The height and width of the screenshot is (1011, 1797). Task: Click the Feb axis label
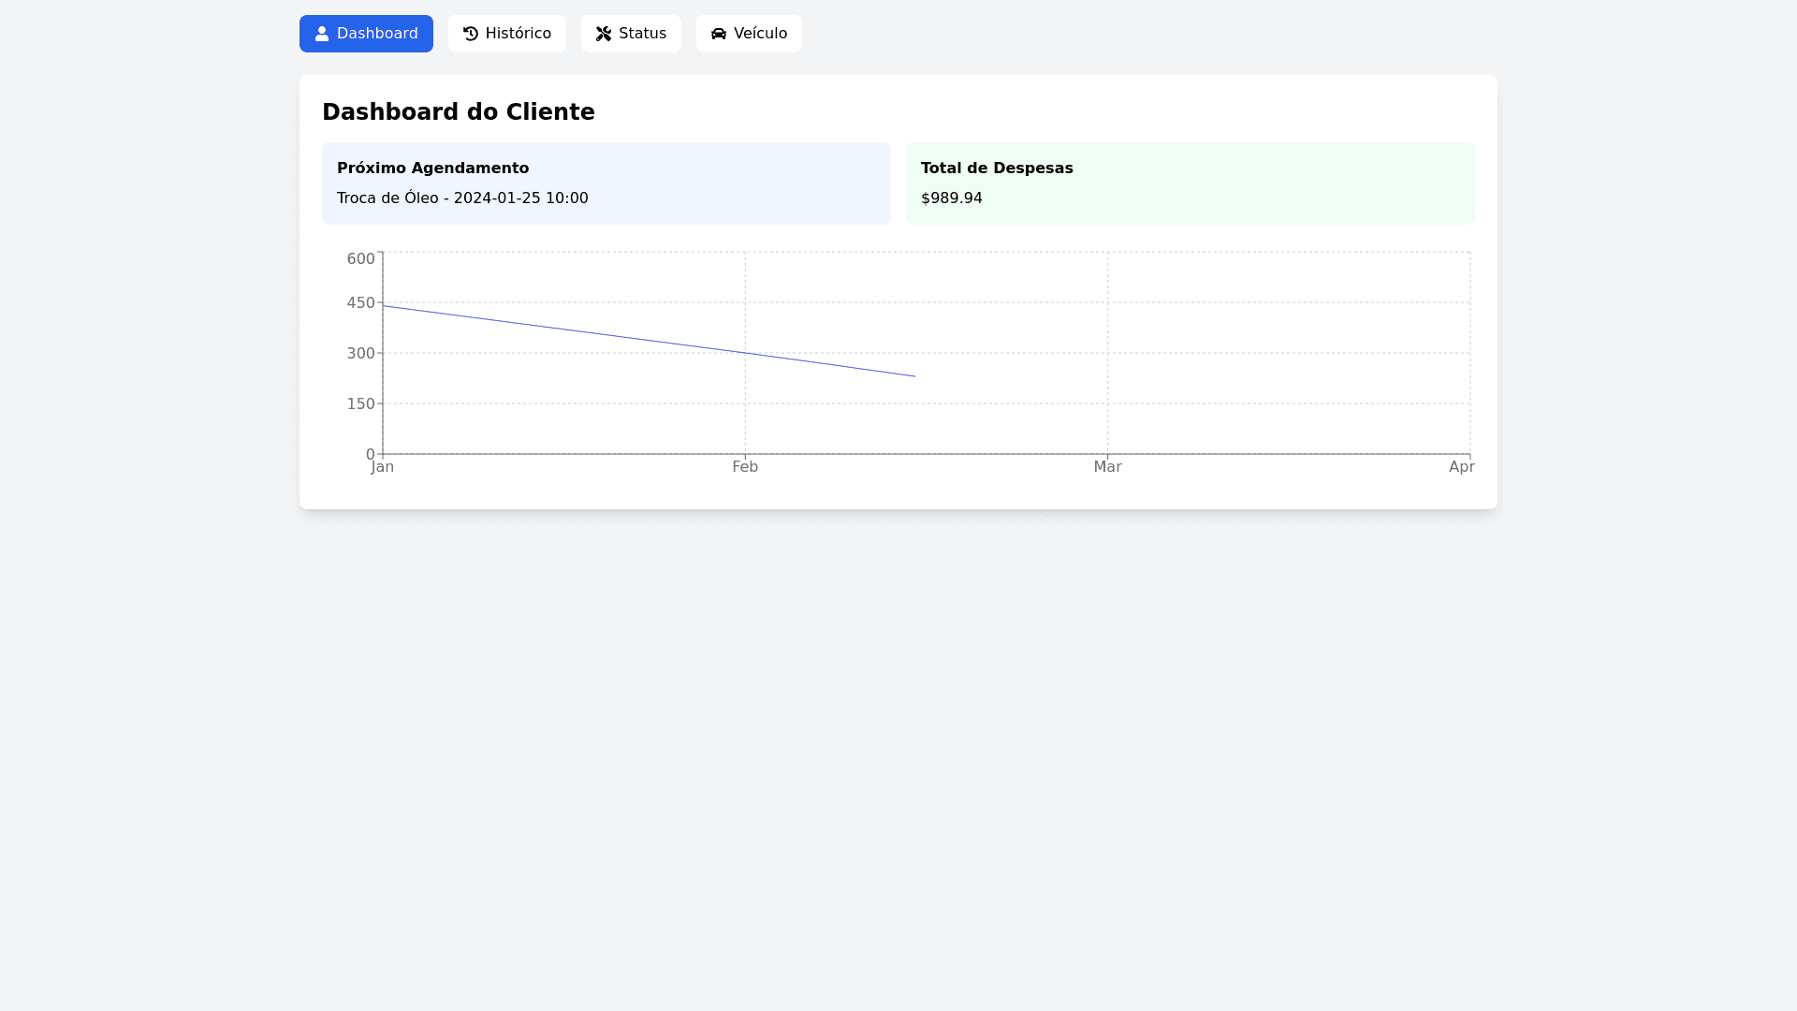click(x=745, y=466)
